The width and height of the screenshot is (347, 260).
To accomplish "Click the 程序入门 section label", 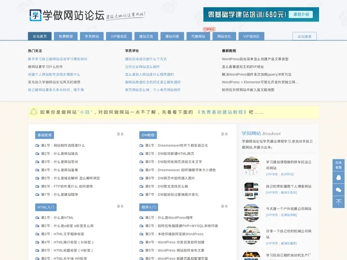I will point(149,208).
